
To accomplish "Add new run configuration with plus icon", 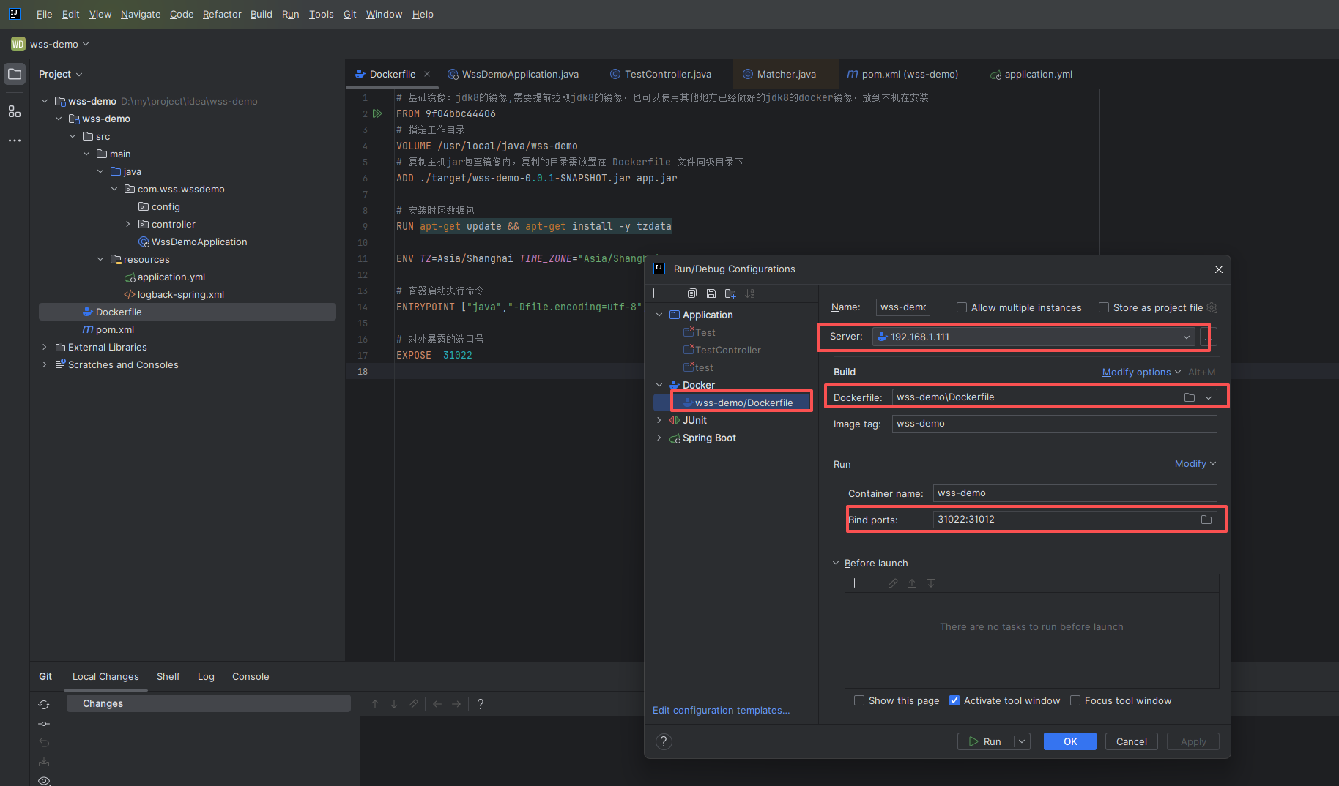I will (654, 293).
